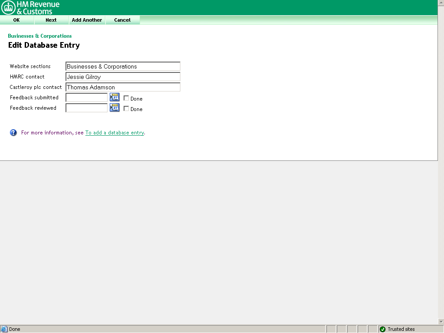The width and height of the screenshot is (444, 333).
Task: Click inside the Website sections field
Action: [x=123, y=66]
